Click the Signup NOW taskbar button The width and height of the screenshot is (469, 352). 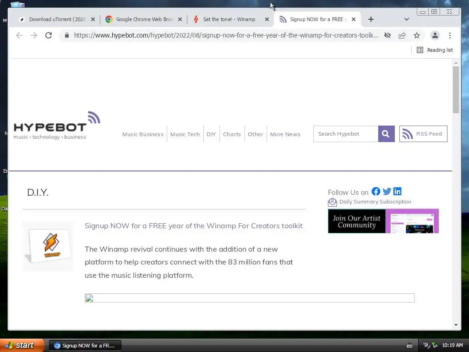[85, 346]
